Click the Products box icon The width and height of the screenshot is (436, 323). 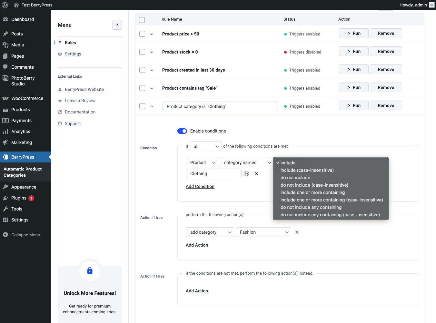click(5, 110)
